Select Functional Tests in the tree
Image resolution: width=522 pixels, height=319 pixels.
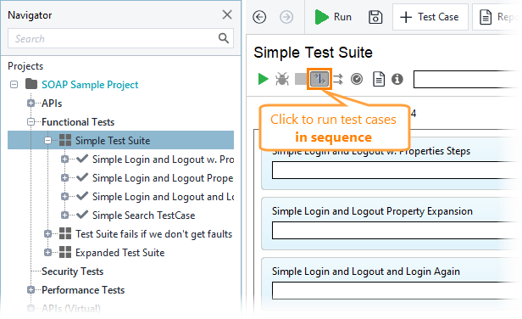78,122
